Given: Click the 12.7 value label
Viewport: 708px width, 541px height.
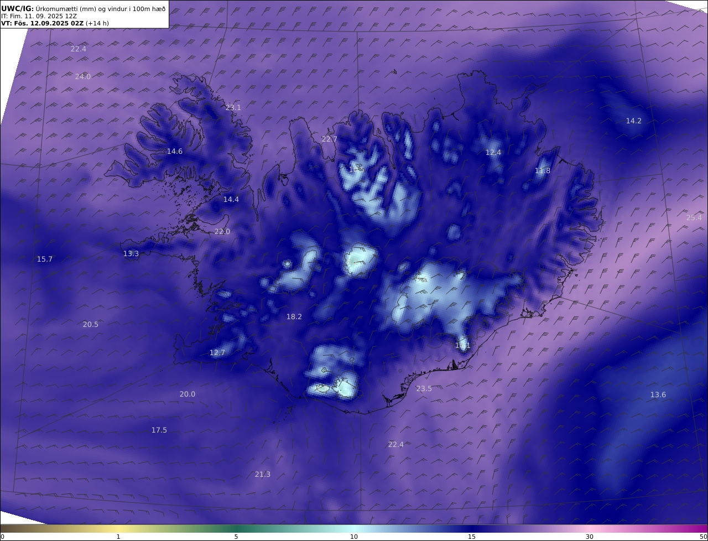Looking at the screenshot, I should (217, 352).
